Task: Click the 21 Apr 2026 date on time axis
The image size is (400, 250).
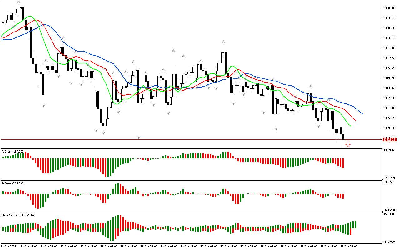Action: (x=9, y=246)
